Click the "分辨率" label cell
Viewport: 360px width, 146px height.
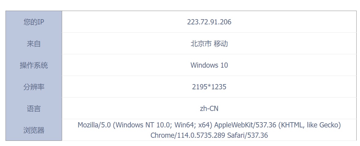34,87
